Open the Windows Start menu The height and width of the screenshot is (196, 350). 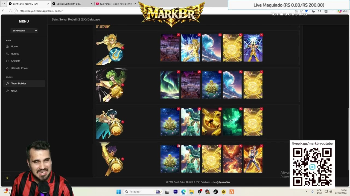(x=118, y=192)
